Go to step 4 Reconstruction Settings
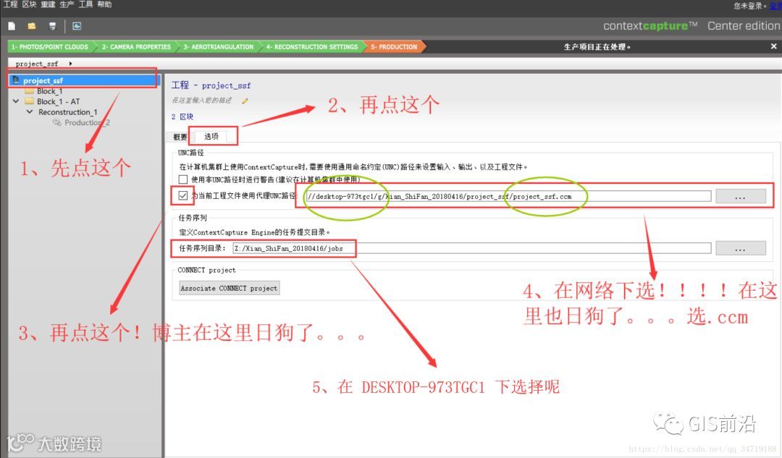The width and height of the screenshot is (782, 458). pos(311,47)
